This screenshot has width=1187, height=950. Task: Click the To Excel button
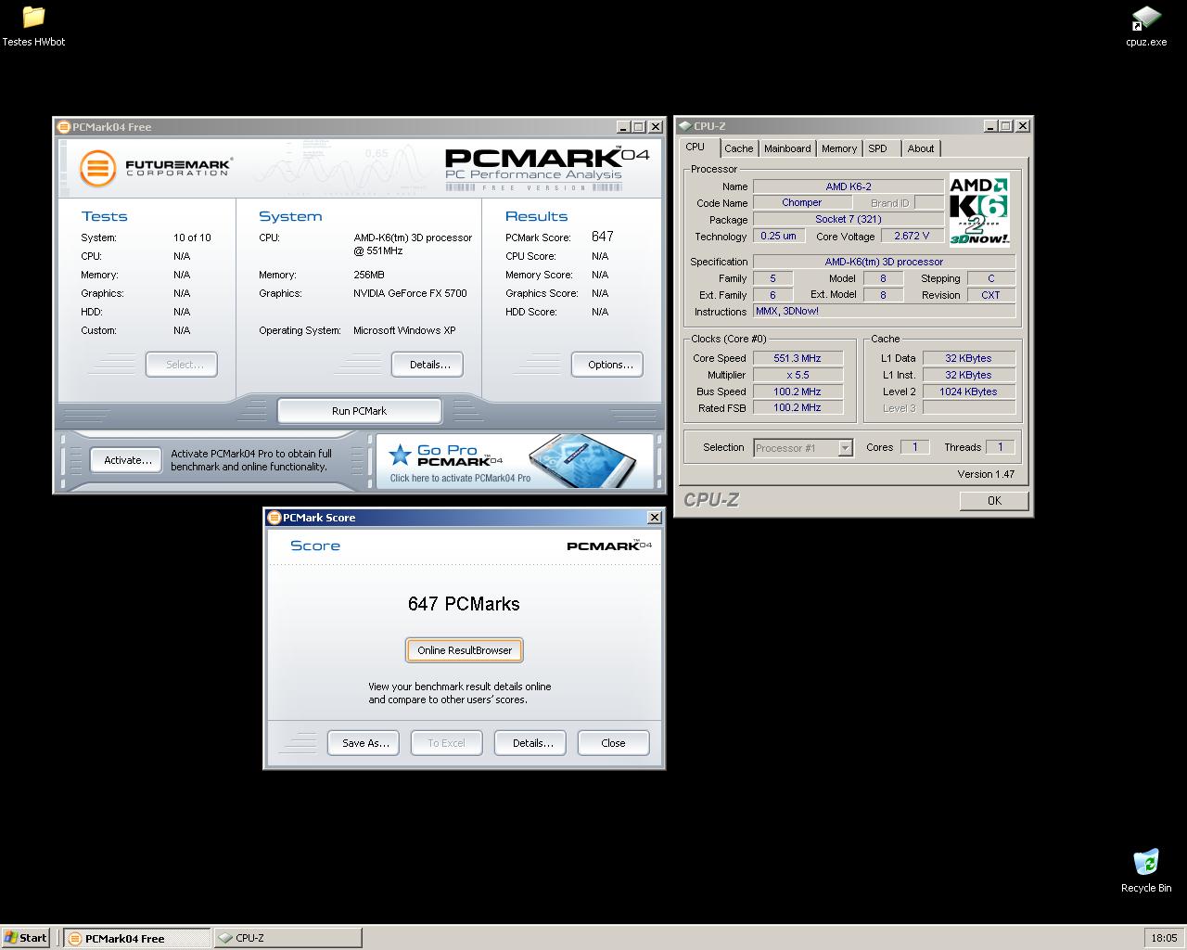coord(447,743)
